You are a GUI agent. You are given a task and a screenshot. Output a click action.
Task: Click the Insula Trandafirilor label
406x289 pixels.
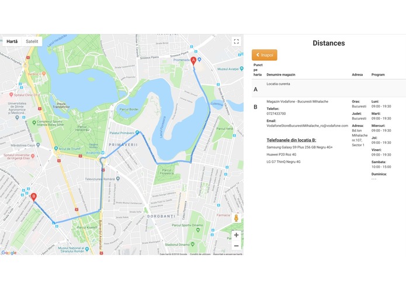(61, 105)
